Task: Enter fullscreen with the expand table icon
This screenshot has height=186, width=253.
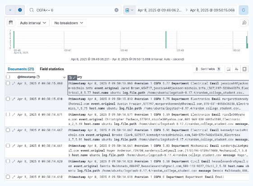Action: tap(244, 69)
